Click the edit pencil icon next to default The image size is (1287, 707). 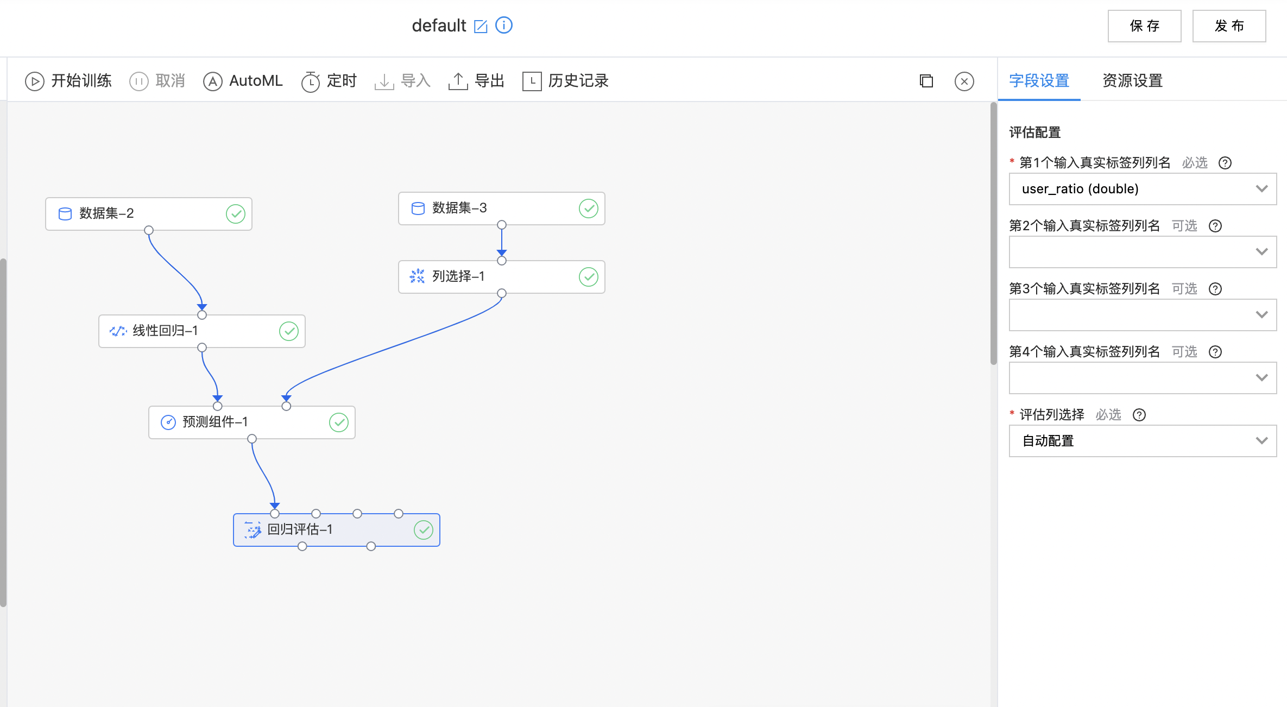[x=481, y=26]
